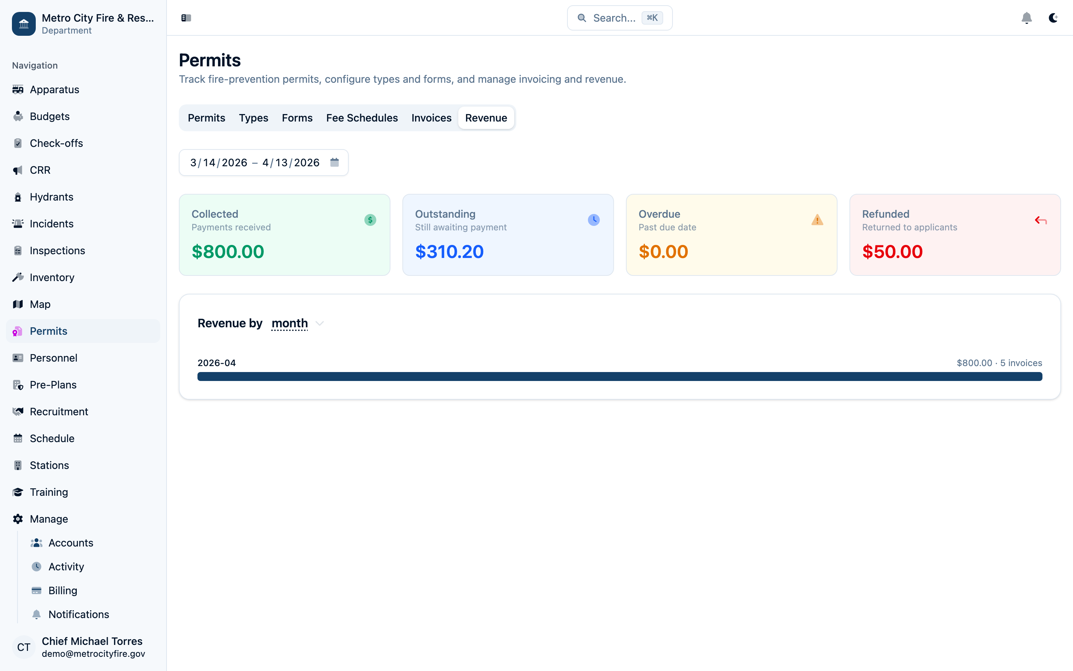Screen dimensions: 1073x671
Task: Open the Permits page from navigation
Action: 48,331
